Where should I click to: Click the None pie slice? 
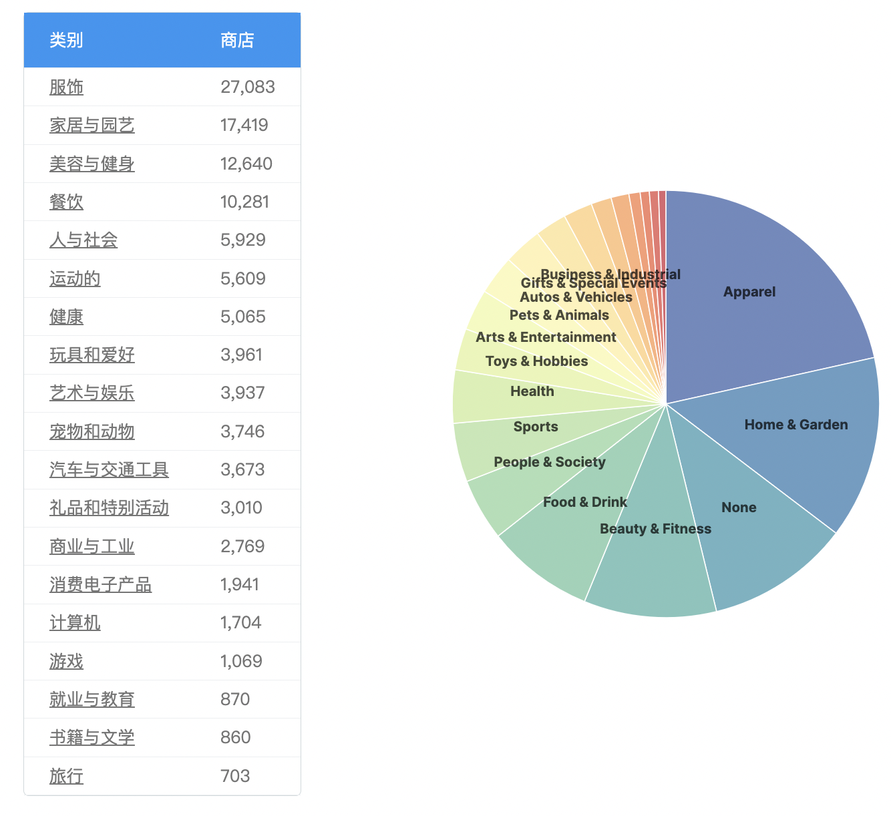click(x=739, y=507)
